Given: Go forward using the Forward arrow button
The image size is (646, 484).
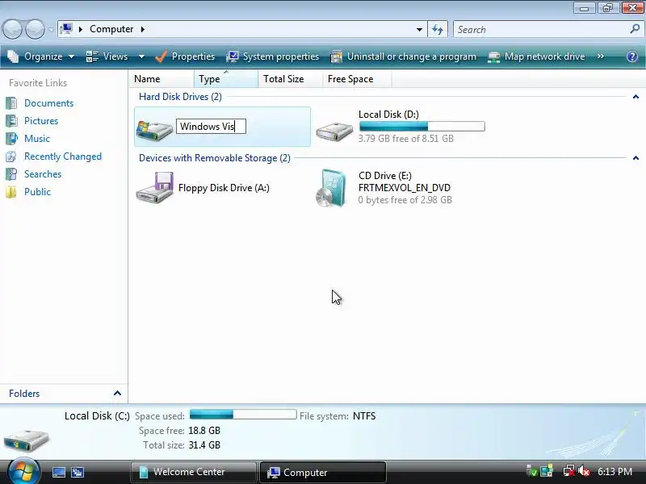Looking at the screenshot, I should (x=35, y=30).
